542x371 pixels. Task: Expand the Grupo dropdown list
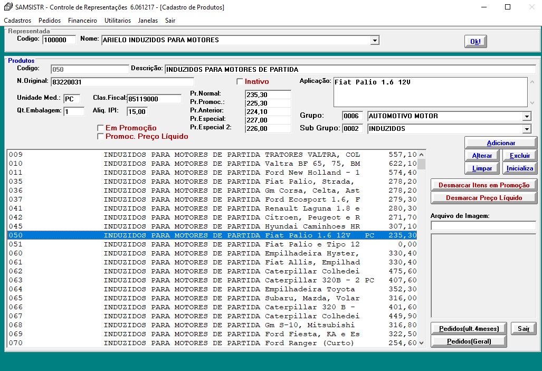[527, 116]
